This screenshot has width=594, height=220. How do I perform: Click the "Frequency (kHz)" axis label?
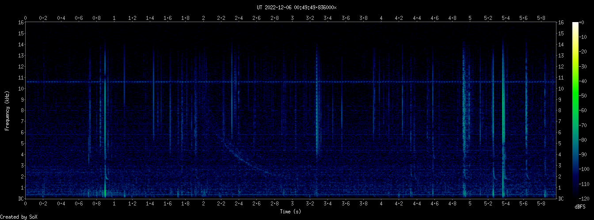tap(7, 110)
